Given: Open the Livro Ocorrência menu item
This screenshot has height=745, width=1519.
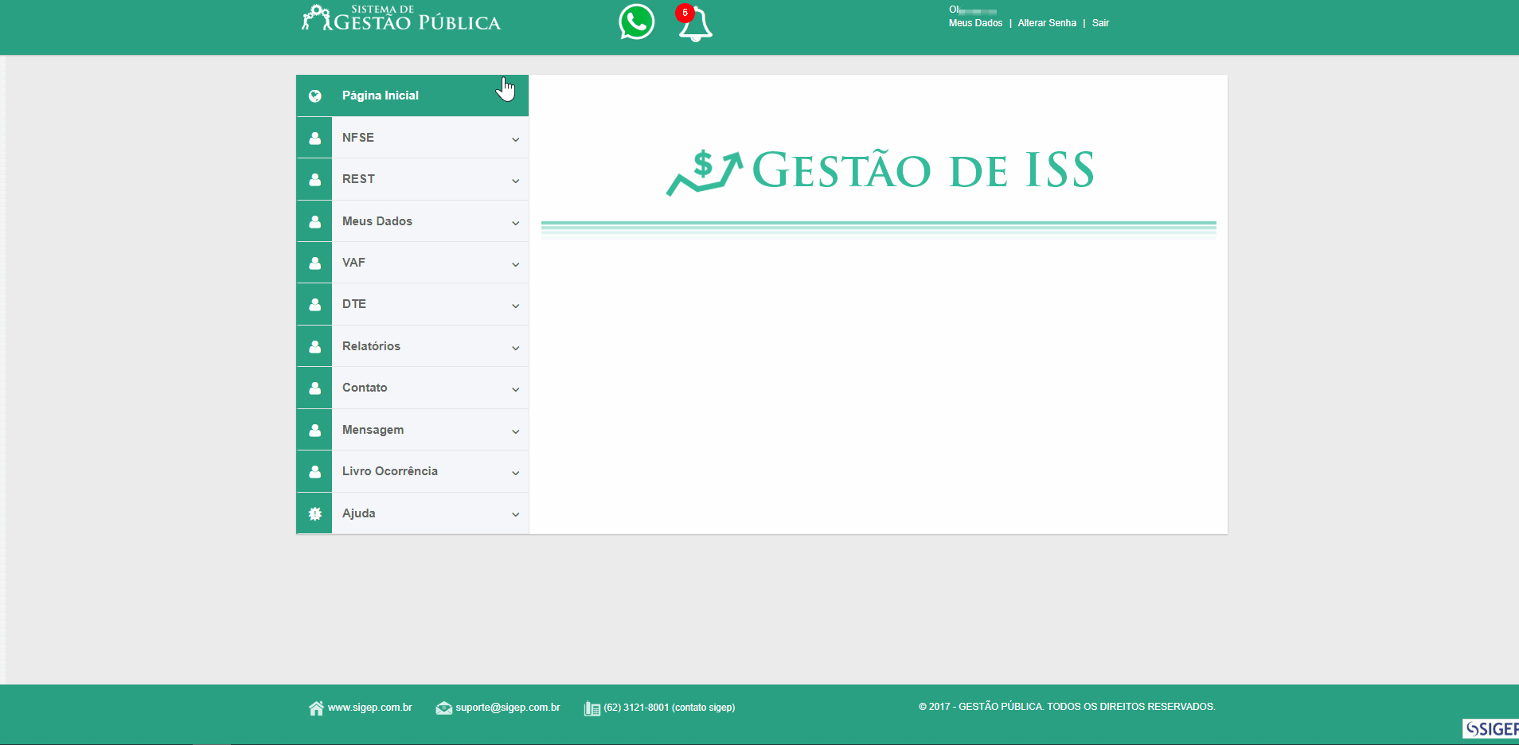Looking at the screenshot, I should point(412,471).
